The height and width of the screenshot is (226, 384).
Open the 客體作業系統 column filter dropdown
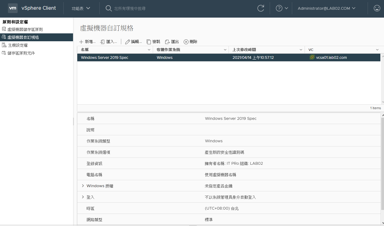(x=225, y=50)
